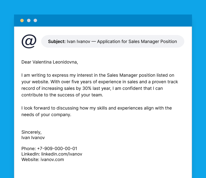This screenshot has width=206, height=178.
Task: Click the "Ivan Ivanov" signature name
Action: 33,137
